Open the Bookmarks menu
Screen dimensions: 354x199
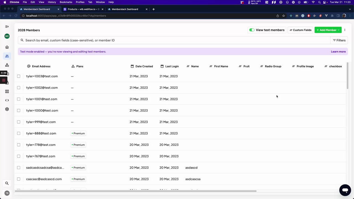coord(66,2)
